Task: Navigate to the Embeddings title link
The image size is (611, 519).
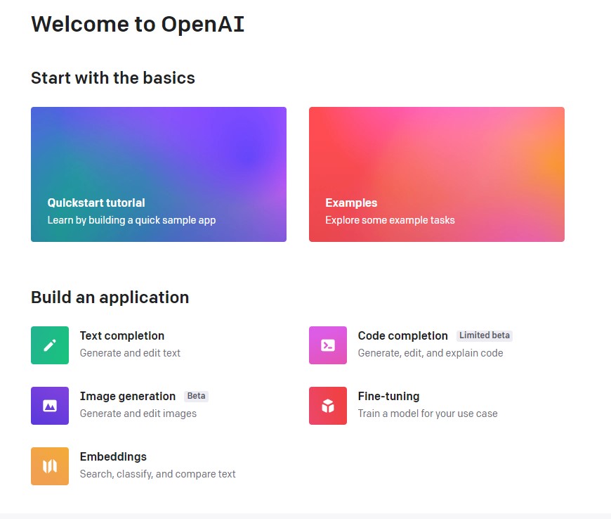Action: point(113,457)
